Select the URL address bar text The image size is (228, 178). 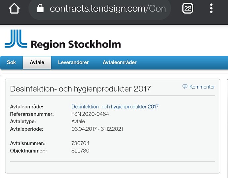click(108, 9)
